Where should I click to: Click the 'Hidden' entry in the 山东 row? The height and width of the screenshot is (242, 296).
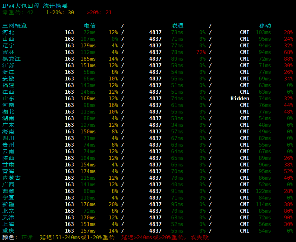(240, 99)
